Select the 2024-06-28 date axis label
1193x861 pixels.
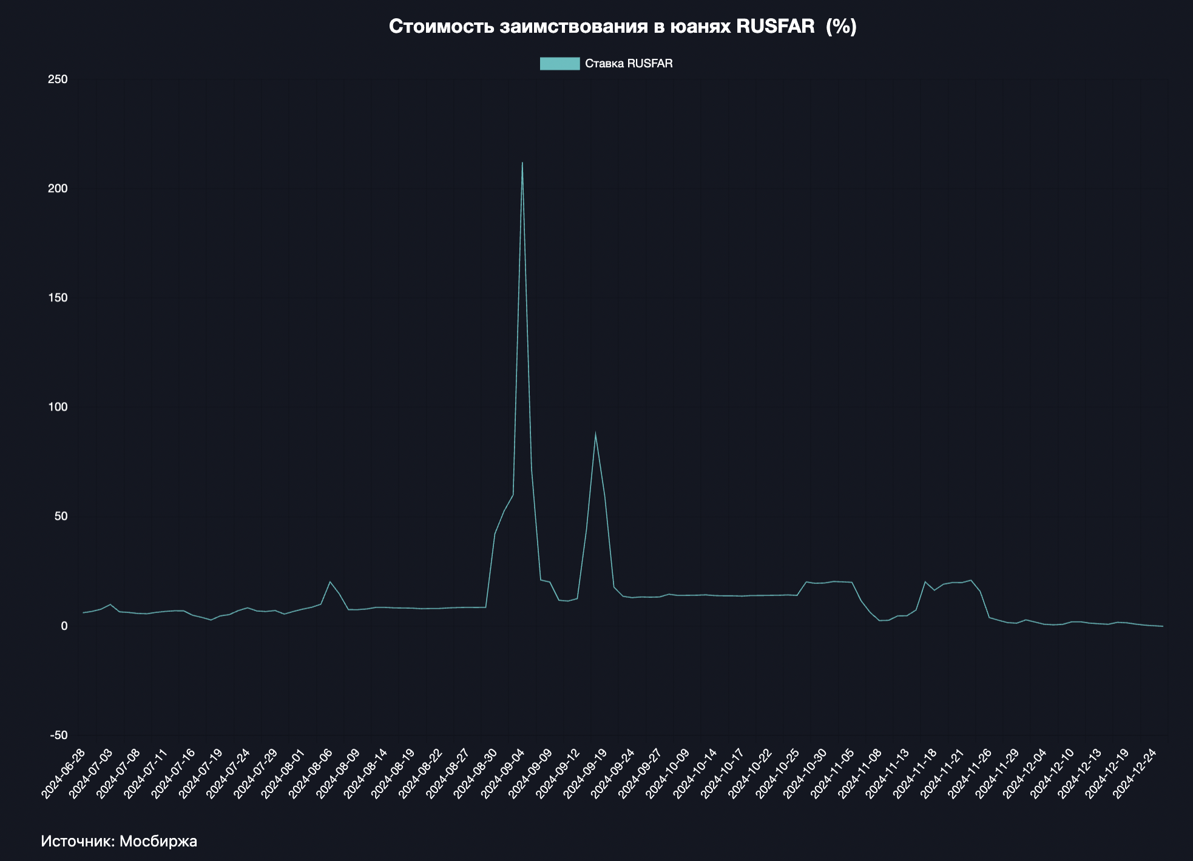(64, 773)
